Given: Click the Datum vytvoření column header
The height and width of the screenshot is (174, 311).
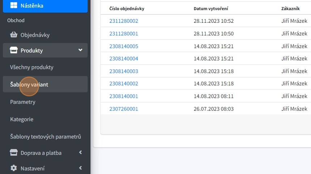Looking at the screenshot, I should 211,8.
